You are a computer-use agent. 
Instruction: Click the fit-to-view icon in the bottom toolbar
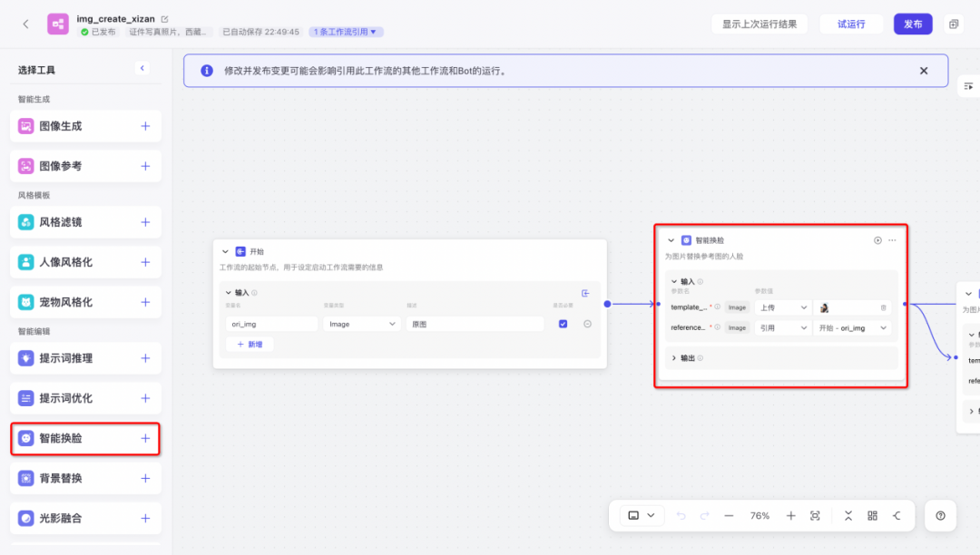[815, 515]
